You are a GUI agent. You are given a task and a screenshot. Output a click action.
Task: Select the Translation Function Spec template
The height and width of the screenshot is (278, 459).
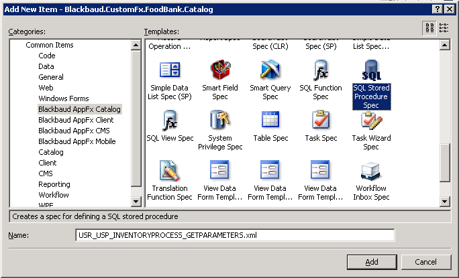pos(170,171)
